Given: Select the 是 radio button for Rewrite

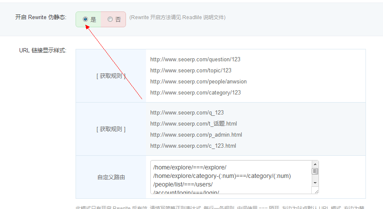Looking at the screenshot, I should [x=85, y=19].
